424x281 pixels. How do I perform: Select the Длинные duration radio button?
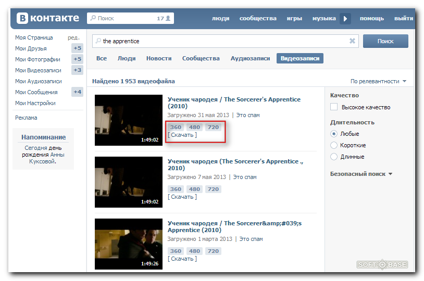[334, 157]
